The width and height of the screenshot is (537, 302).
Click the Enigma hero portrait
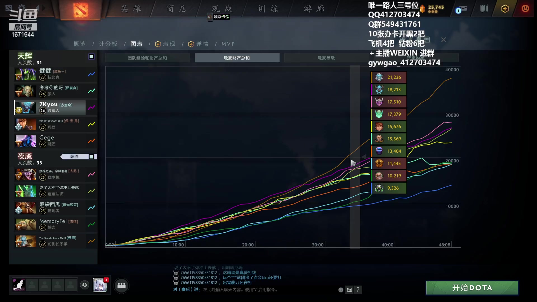tap(26, 141)
